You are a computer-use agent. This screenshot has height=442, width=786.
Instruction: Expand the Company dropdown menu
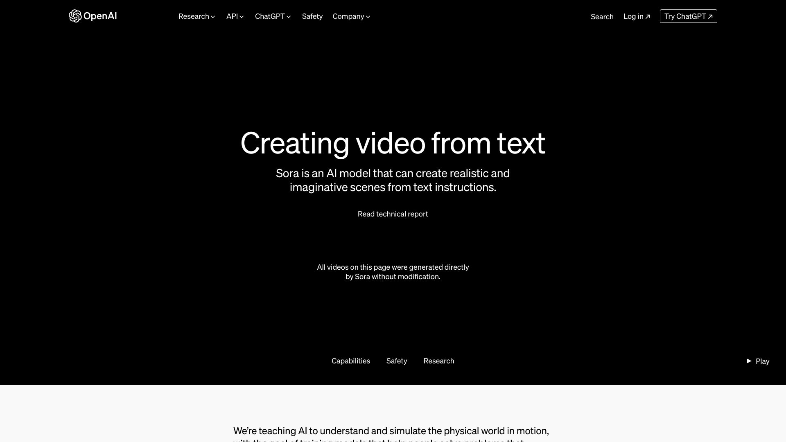[351, 16]
